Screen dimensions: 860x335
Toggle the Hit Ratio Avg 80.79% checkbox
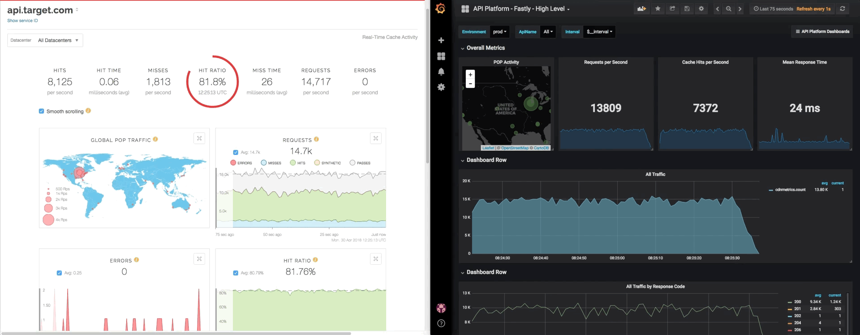236,273
